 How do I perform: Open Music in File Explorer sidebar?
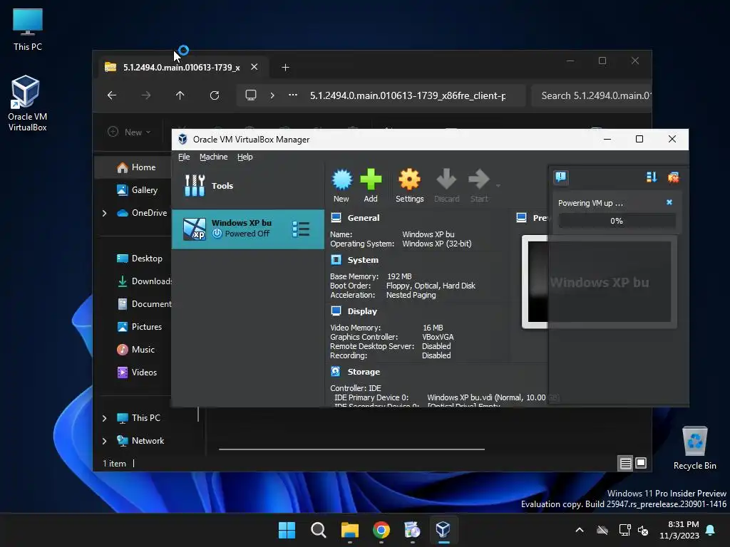click(x=135, y=350)
